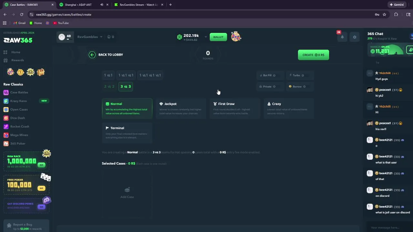Click BACK TO LOBBY

(x=111, y=55)
